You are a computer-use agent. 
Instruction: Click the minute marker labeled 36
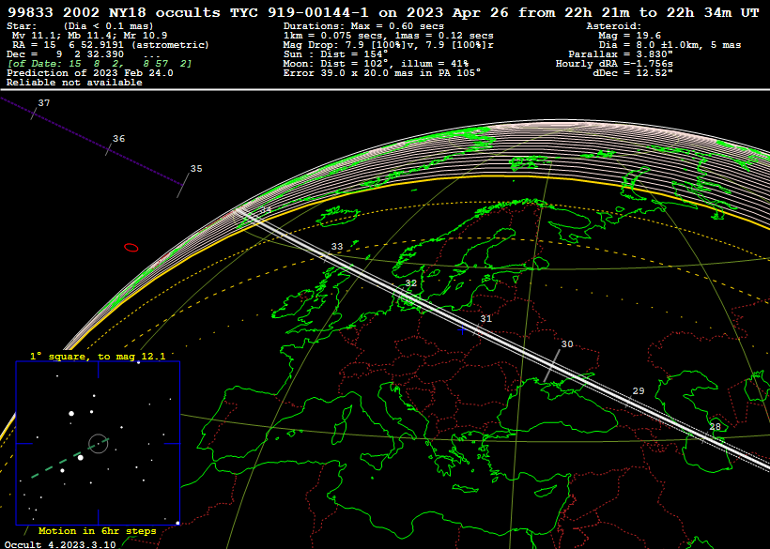click(x=119, y=139)
